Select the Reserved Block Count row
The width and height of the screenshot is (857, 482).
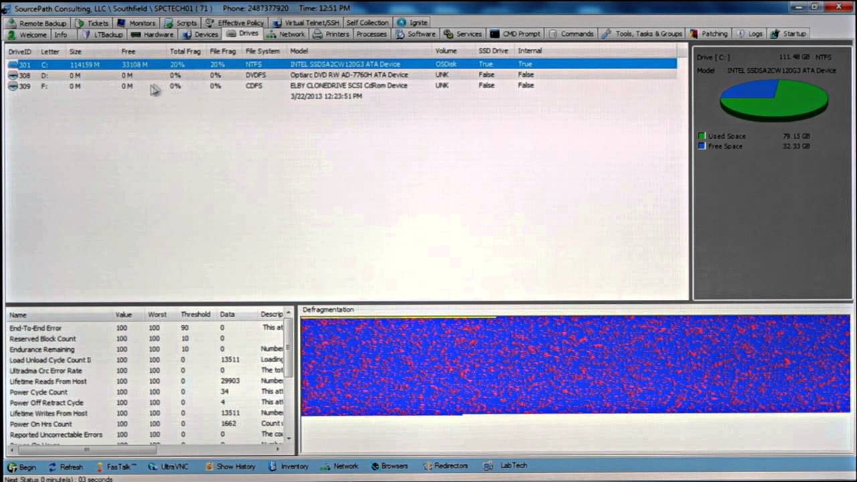click(146, 339)
